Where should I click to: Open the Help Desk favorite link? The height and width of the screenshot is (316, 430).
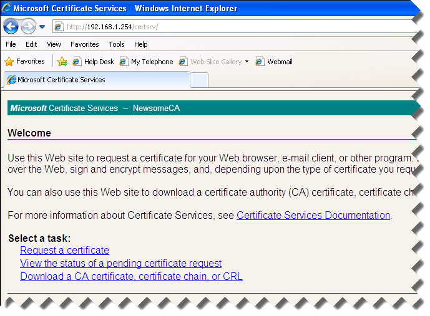pyautogui.click(x=93, y=62)
